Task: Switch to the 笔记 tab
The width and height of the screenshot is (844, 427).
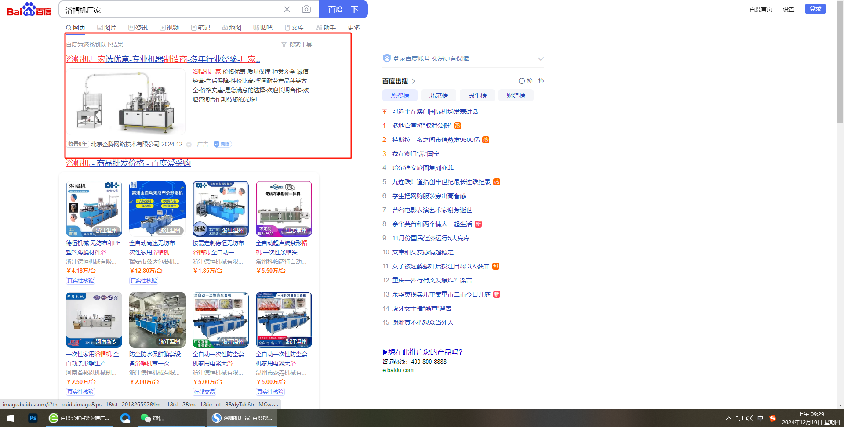Action: [x=200, y=28]
